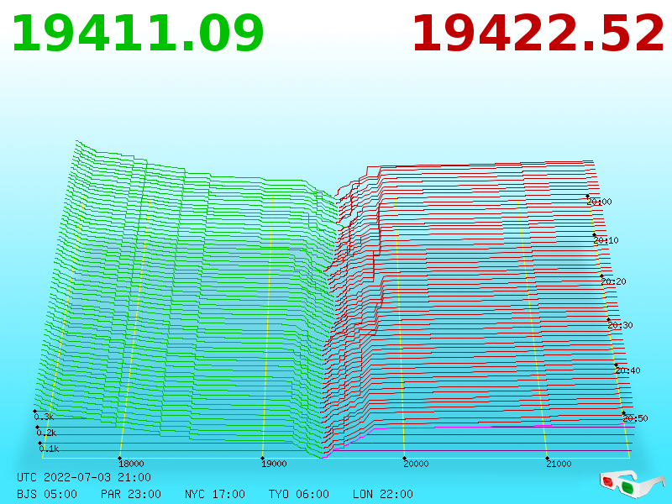Click the 0.3k volume axis label
Image resolution: width=672 pixels, height=504 pixels.
coord(45,417)
